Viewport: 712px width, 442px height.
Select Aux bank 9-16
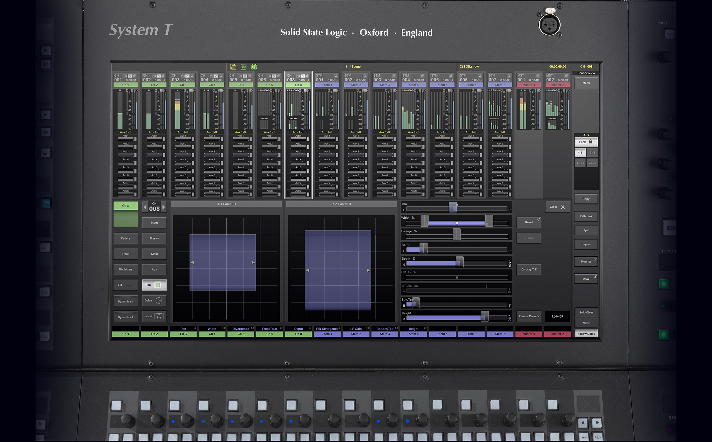(x=592, y=153)
